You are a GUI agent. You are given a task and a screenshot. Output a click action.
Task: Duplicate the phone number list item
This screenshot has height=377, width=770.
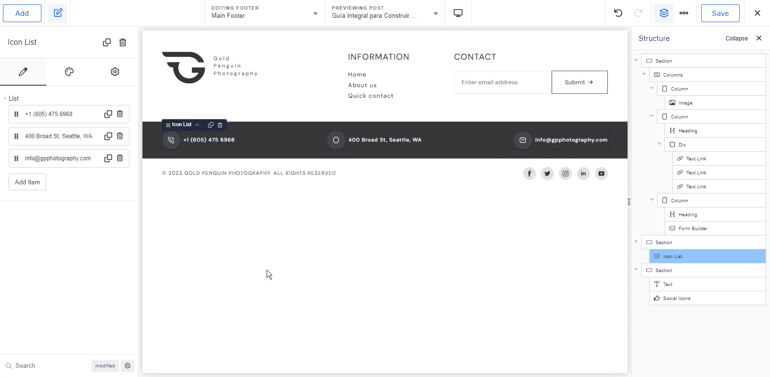[x=108, y=114]
